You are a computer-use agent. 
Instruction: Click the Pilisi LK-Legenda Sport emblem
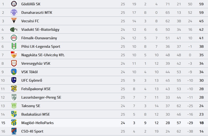click(x=14, y=46)
